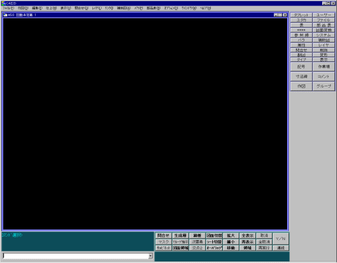Open the 編集 menu

pos(37,8)
